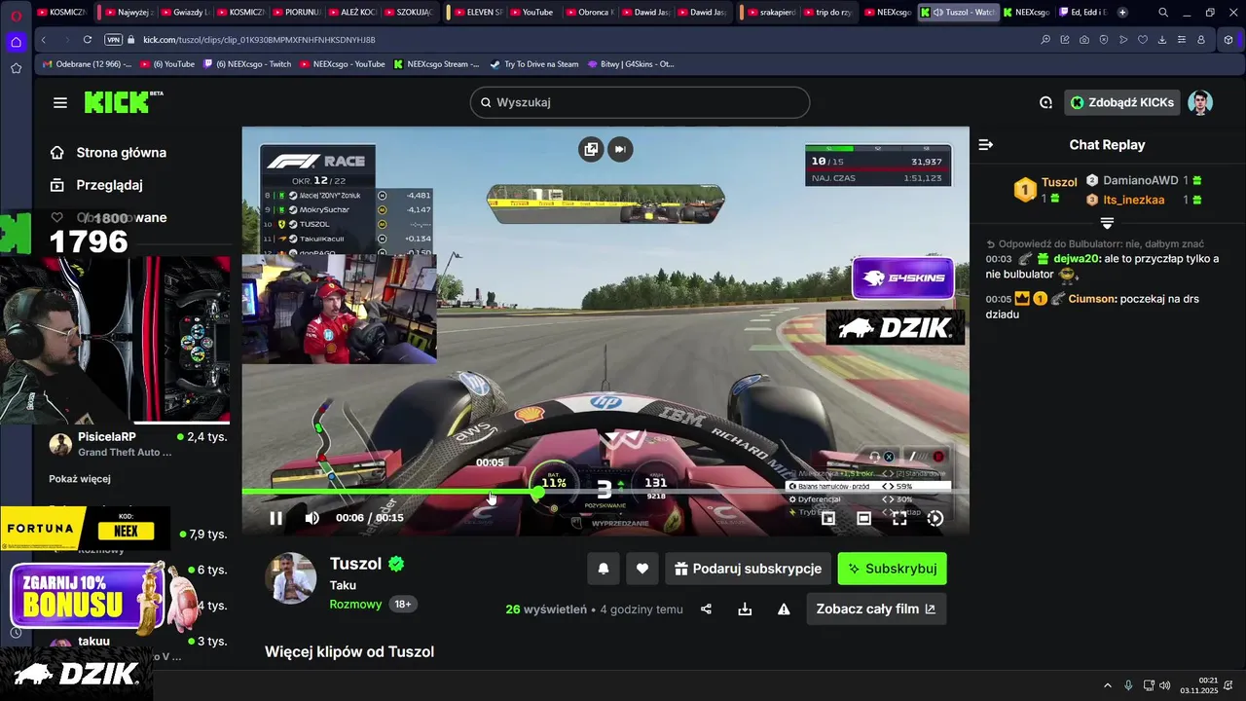1246x701 pixels.
Task: Go back with browser back arrow
Action: pos(44,40)
